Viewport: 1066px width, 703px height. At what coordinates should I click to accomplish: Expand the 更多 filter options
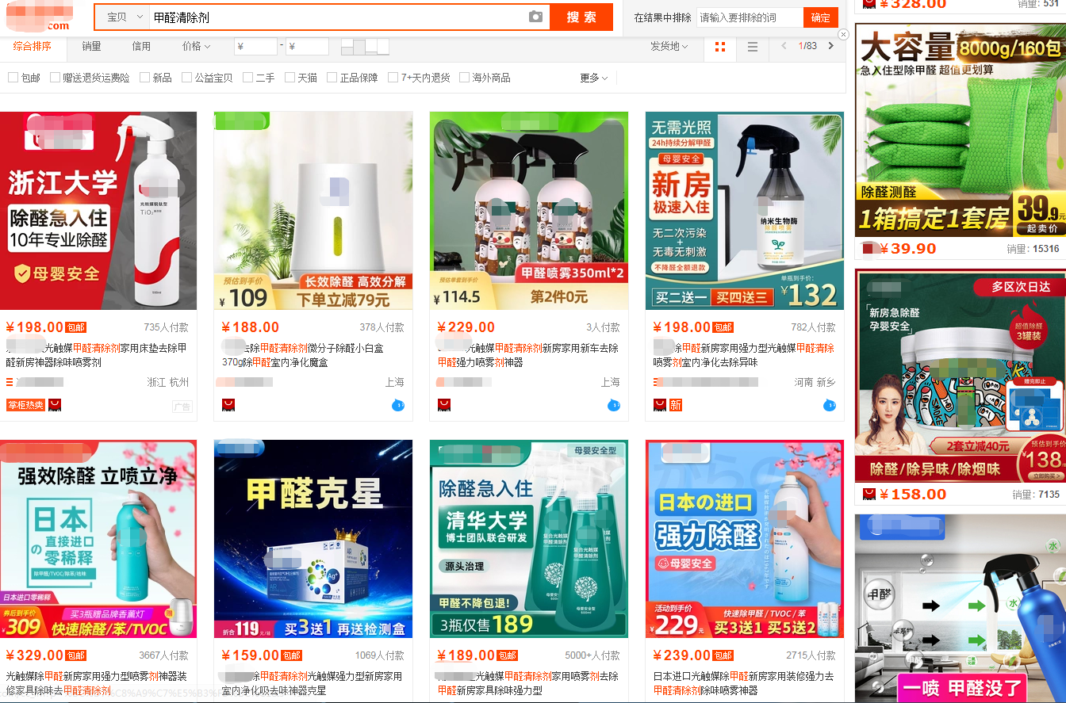593,78
